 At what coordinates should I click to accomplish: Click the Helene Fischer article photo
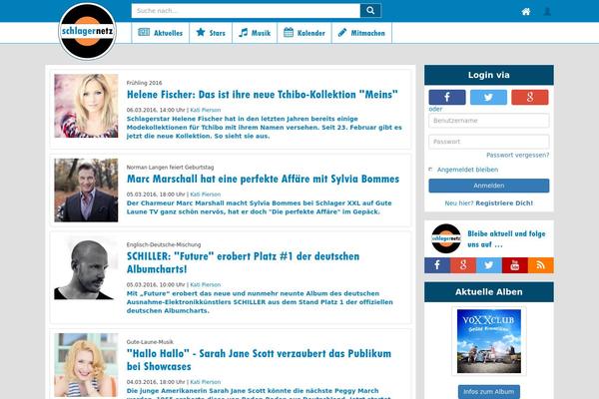coord(86,106)
